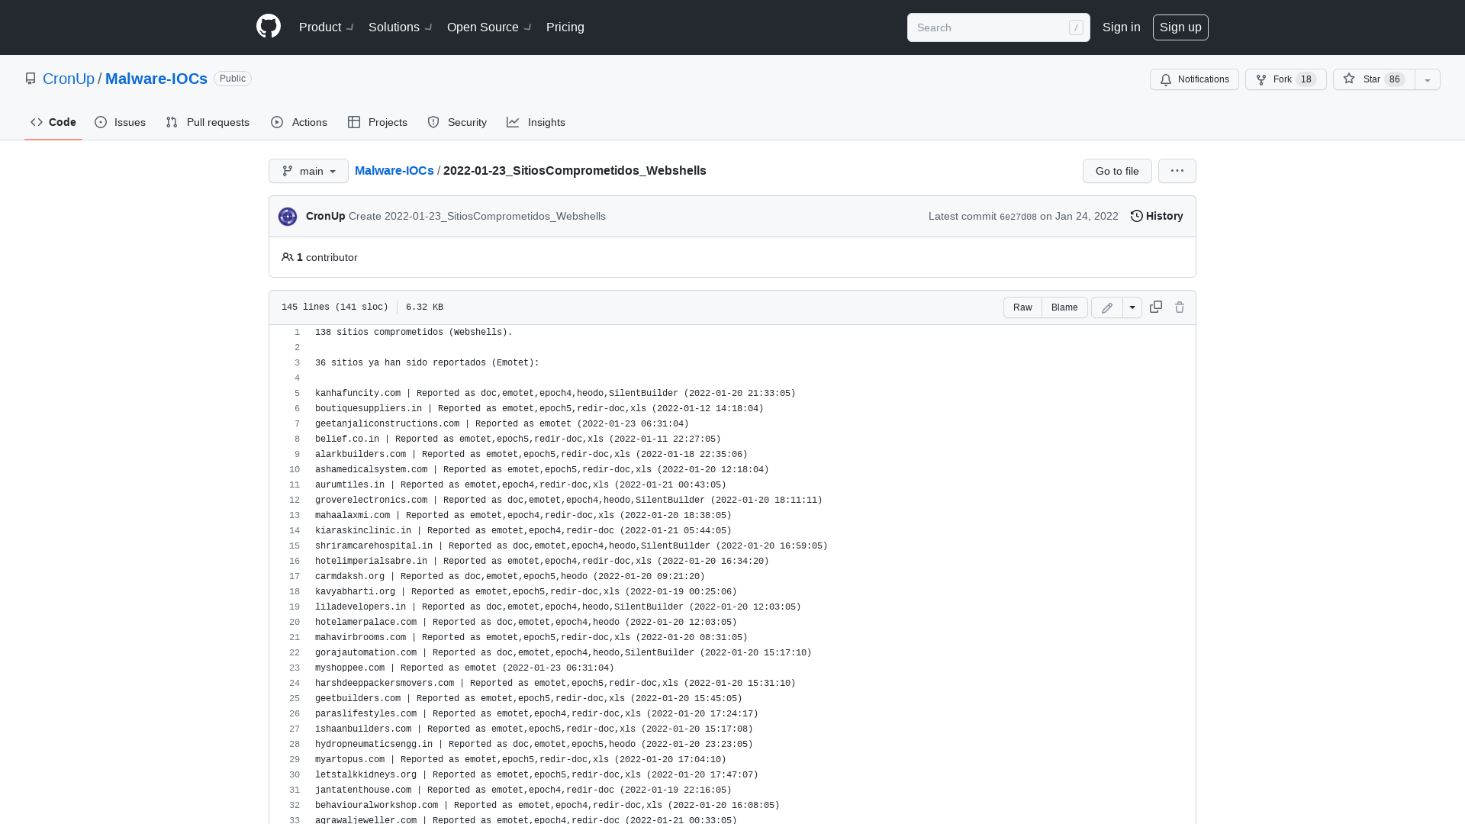This screenshot has width=1465, height=824.
Task: Click the Public badge
Action: point(233,79)
